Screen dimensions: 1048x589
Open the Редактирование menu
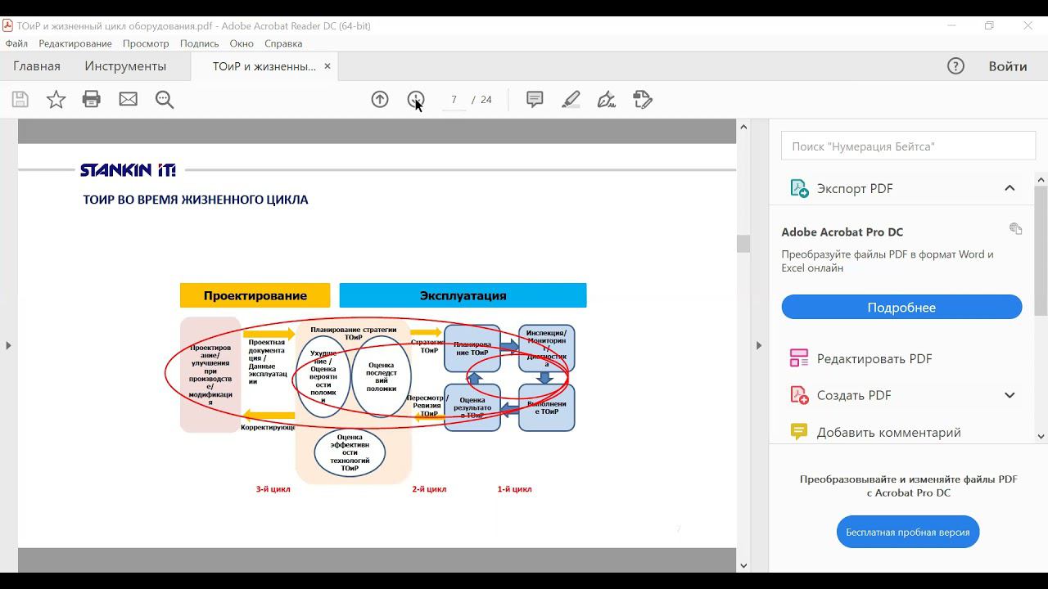pos(75,43)
